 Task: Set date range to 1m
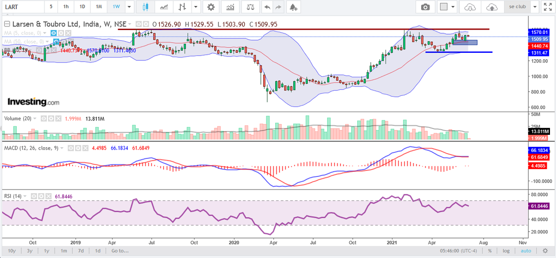(x=64, y=251)
